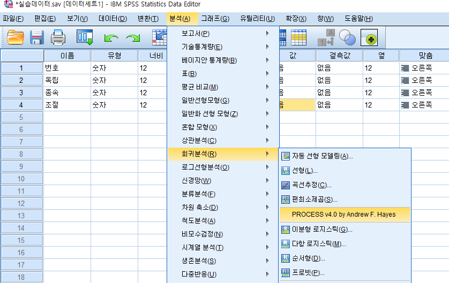This screenshot has height=283, width=449.
Task: Select the highlighted 회귀분석(R) menu entry
Action: pyautogui.click(x=223, y=154)
